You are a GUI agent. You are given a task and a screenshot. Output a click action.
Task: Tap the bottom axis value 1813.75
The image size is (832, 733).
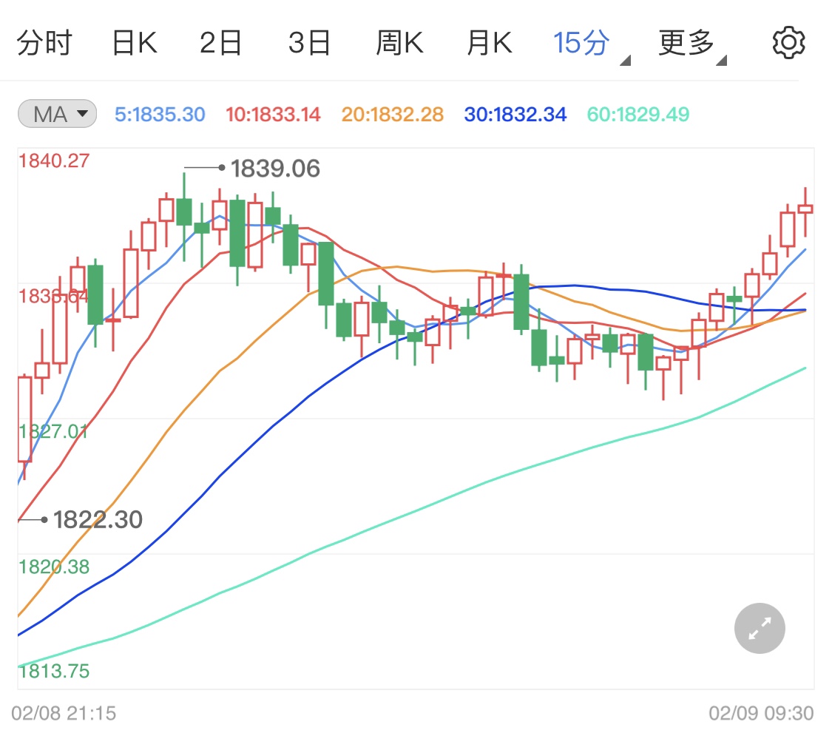click(x=54, y=671)
